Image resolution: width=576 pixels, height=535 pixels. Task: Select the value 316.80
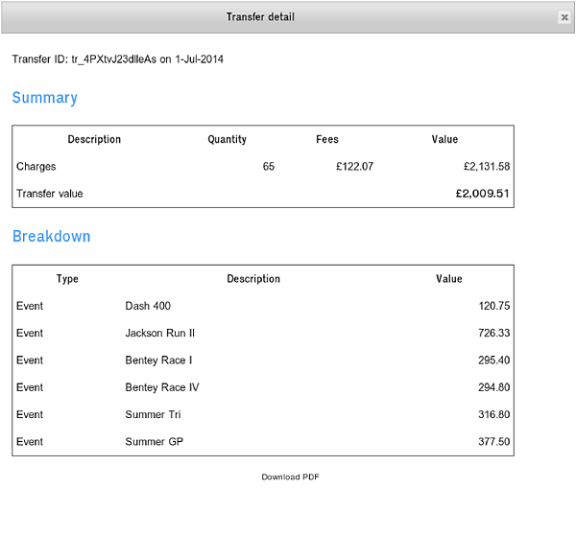[494, 414]
